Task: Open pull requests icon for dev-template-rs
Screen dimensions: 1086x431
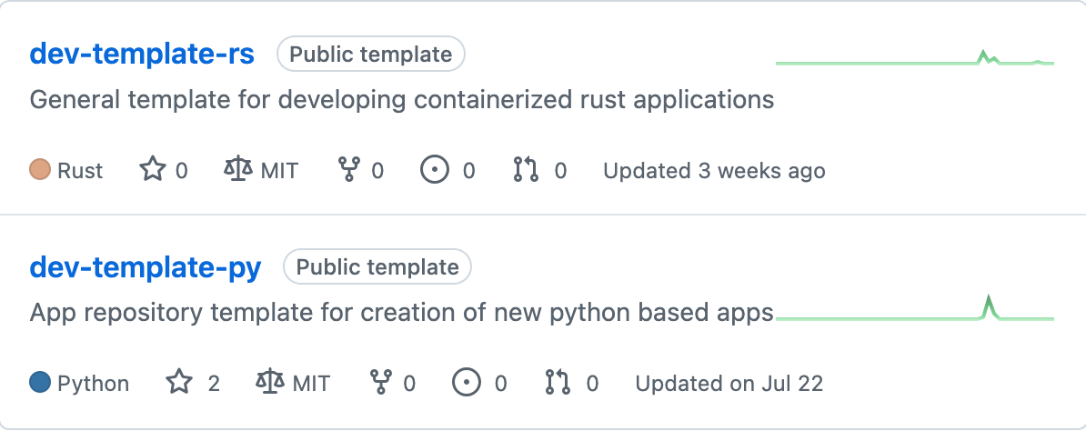Action: (526, 170)
